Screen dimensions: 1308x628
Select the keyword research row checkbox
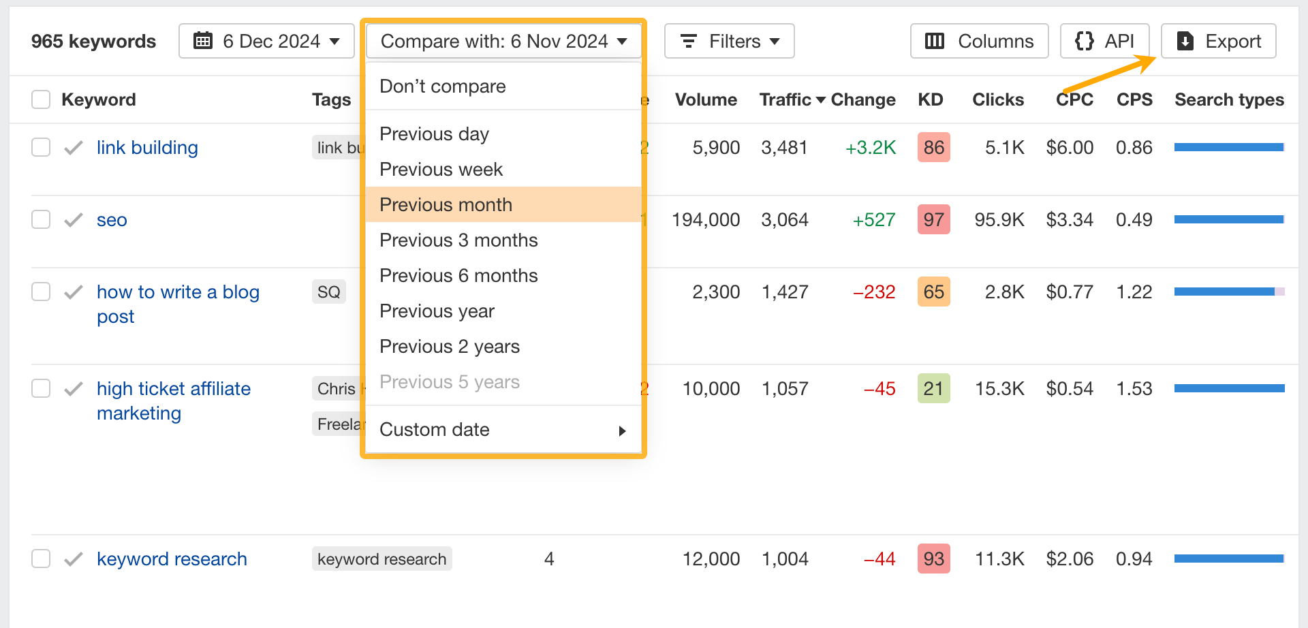click(x=41, y=559)
